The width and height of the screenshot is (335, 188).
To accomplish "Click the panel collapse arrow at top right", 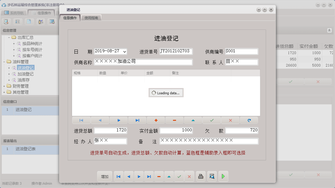I will click(x=329, y=30).
